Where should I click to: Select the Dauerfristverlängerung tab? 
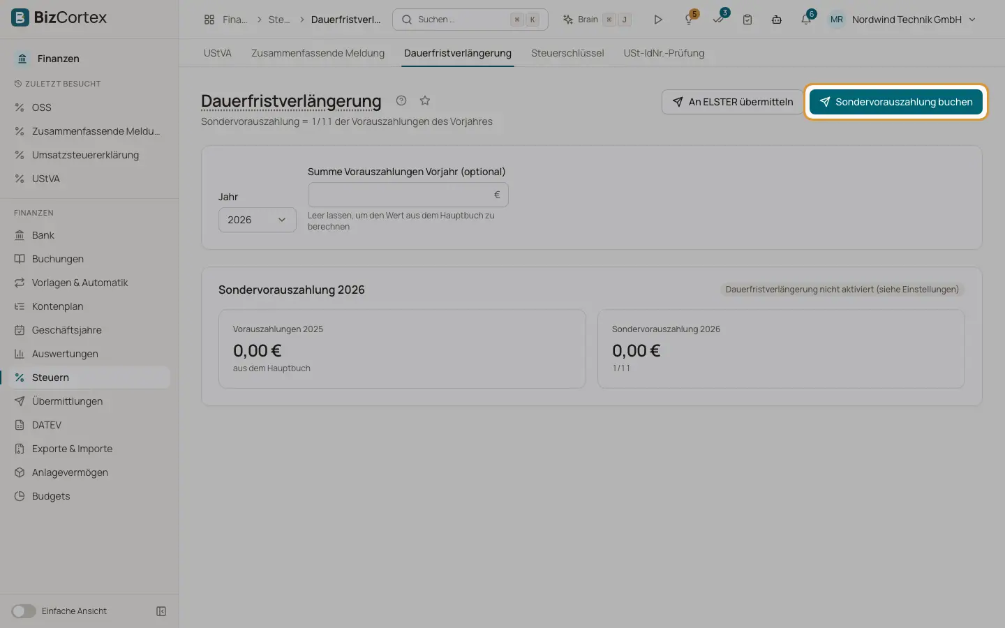(458, 53)
